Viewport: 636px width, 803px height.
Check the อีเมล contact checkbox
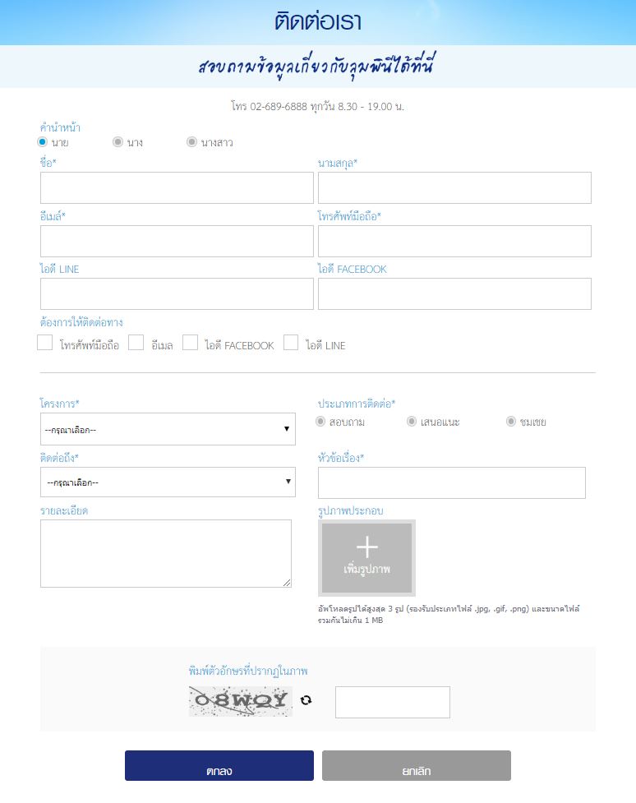point(136,343)
